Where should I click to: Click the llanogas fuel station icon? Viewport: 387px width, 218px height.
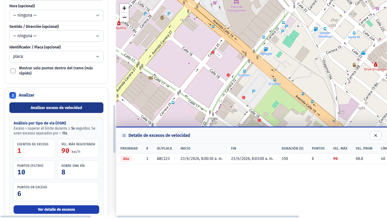266,49
